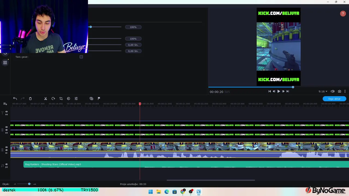
Task: Split the clip with the scissors tool
Action: pos(46,99)
